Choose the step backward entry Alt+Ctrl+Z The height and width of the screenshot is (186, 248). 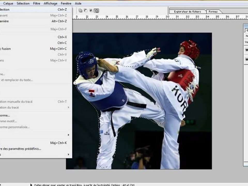coord(36,21)
